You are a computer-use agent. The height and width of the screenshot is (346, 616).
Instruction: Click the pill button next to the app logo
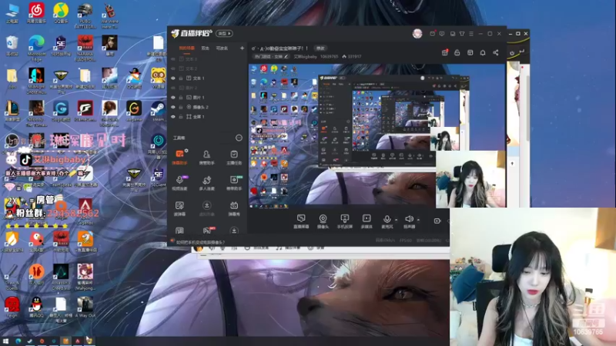click(x=225, y=33)
